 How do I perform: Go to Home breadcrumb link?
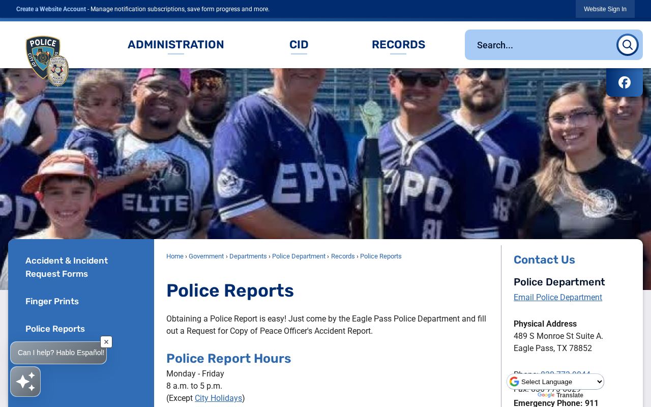tap(175, 256)
